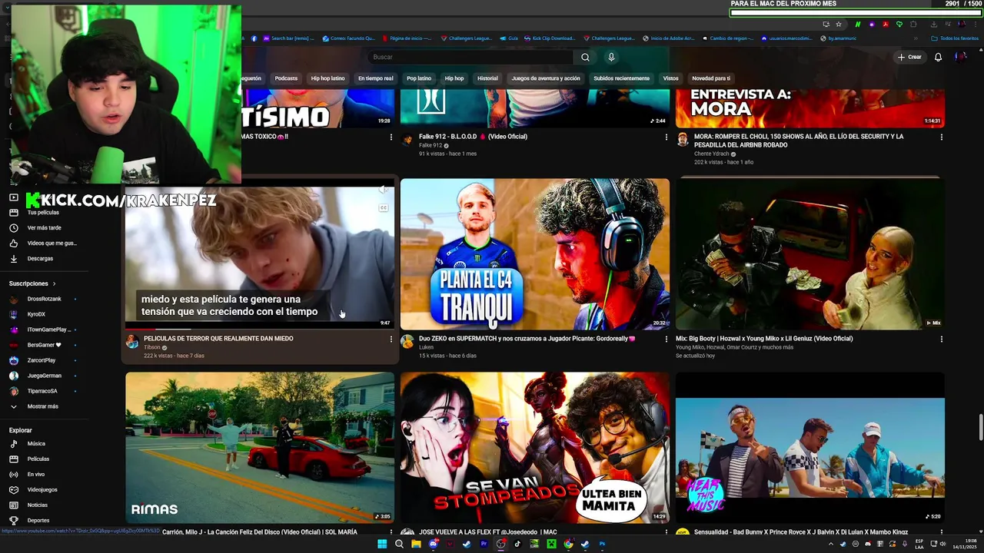Open Tibson channel avatar
This screenshot has width=984, height=553.
pos(132,343)
